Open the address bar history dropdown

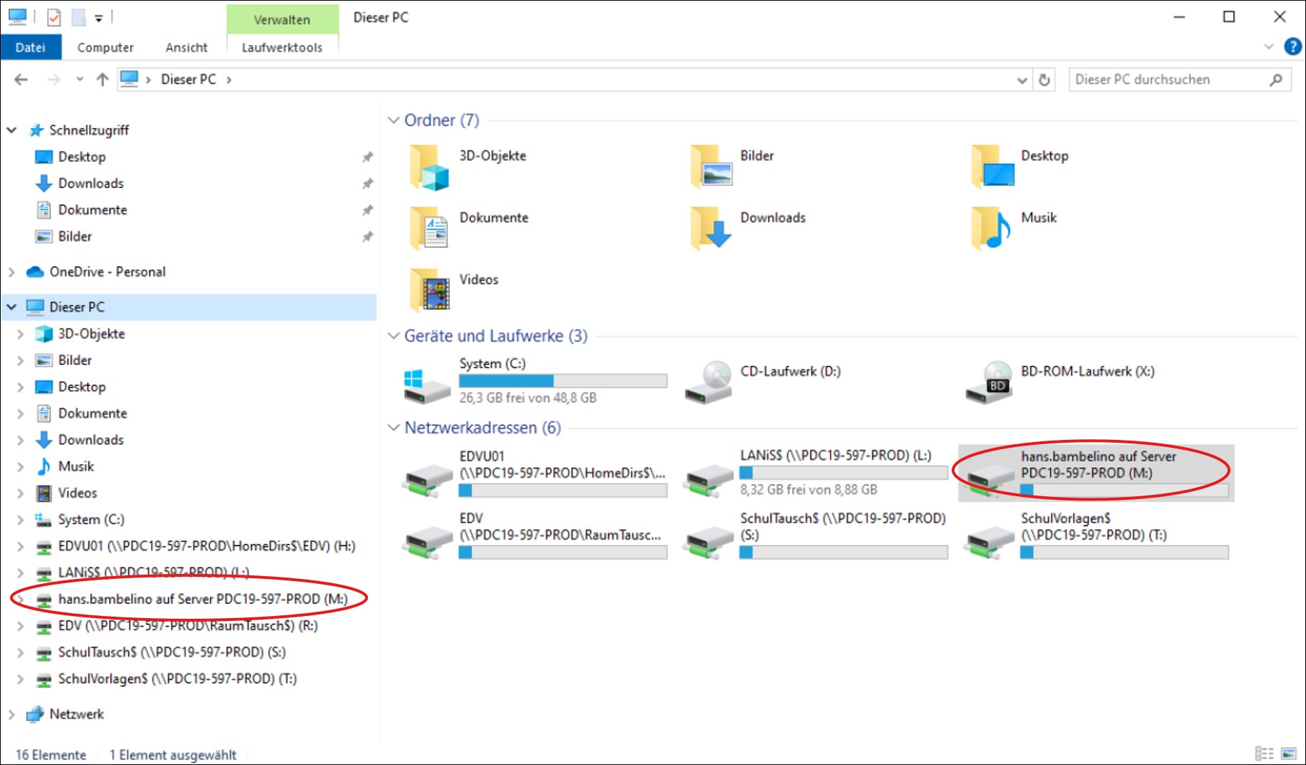coord(1022,80)
